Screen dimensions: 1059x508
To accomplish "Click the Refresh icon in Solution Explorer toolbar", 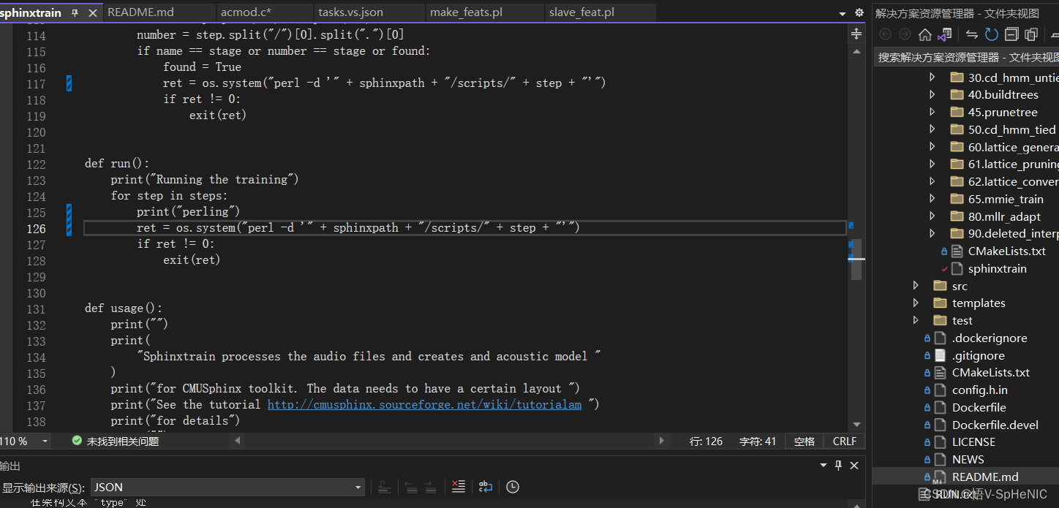I will pos(992,33).
